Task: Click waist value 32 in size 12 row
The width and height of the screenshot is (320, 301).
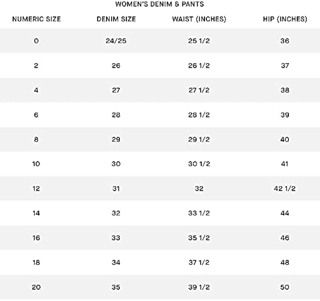Action: coord(199,189)
